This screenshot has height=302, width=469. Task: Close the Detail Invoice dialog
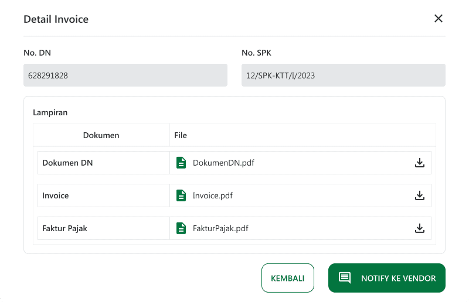point(438,19)
